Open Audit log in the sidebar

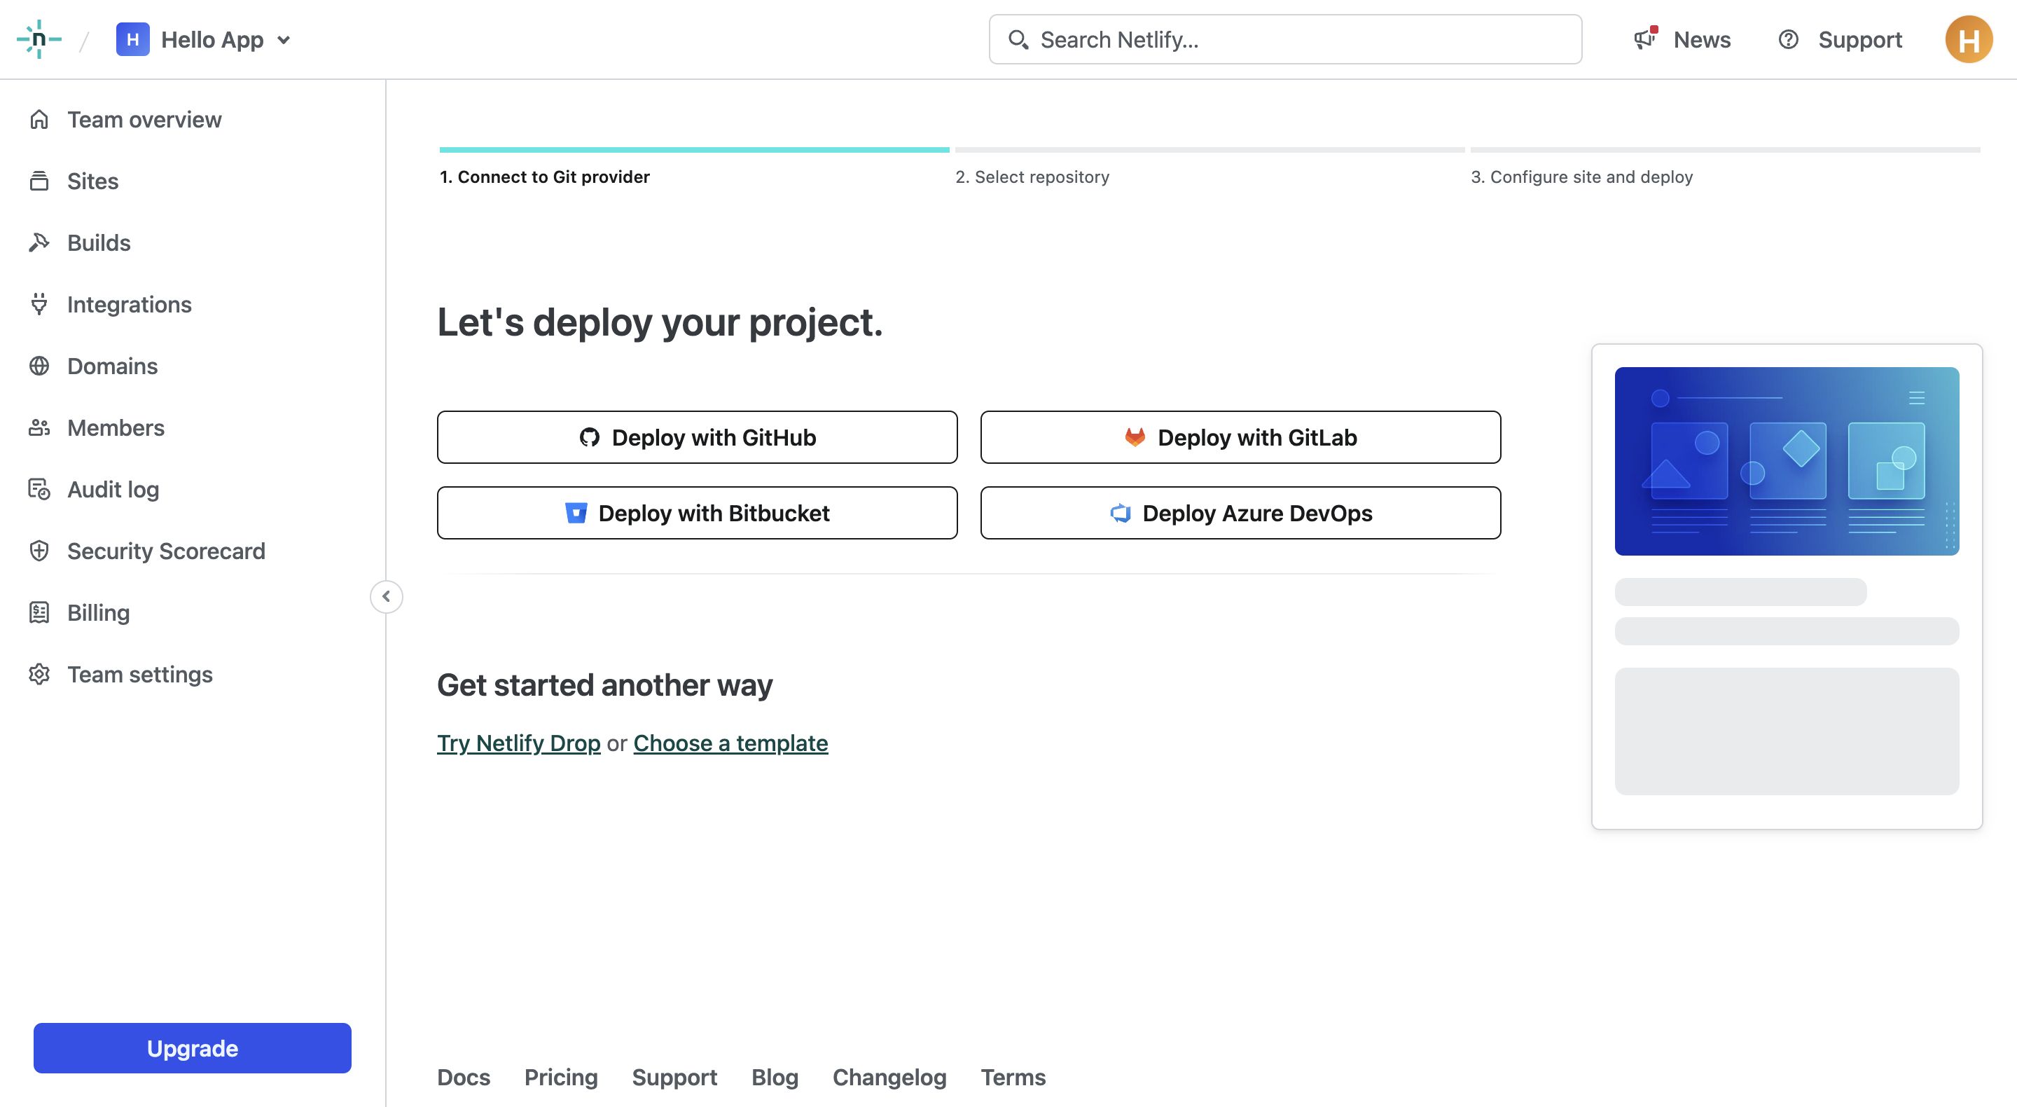(x=113, y=490)
